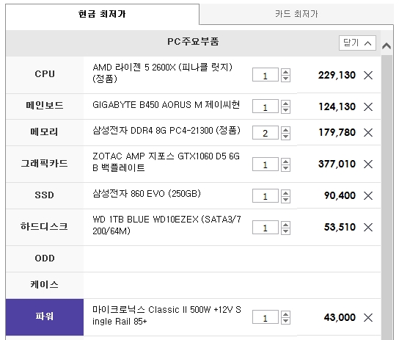Decrease SSD quantity with down arrow
The image size is (399, 340).
pyautogui.click(x=285, y=200)
